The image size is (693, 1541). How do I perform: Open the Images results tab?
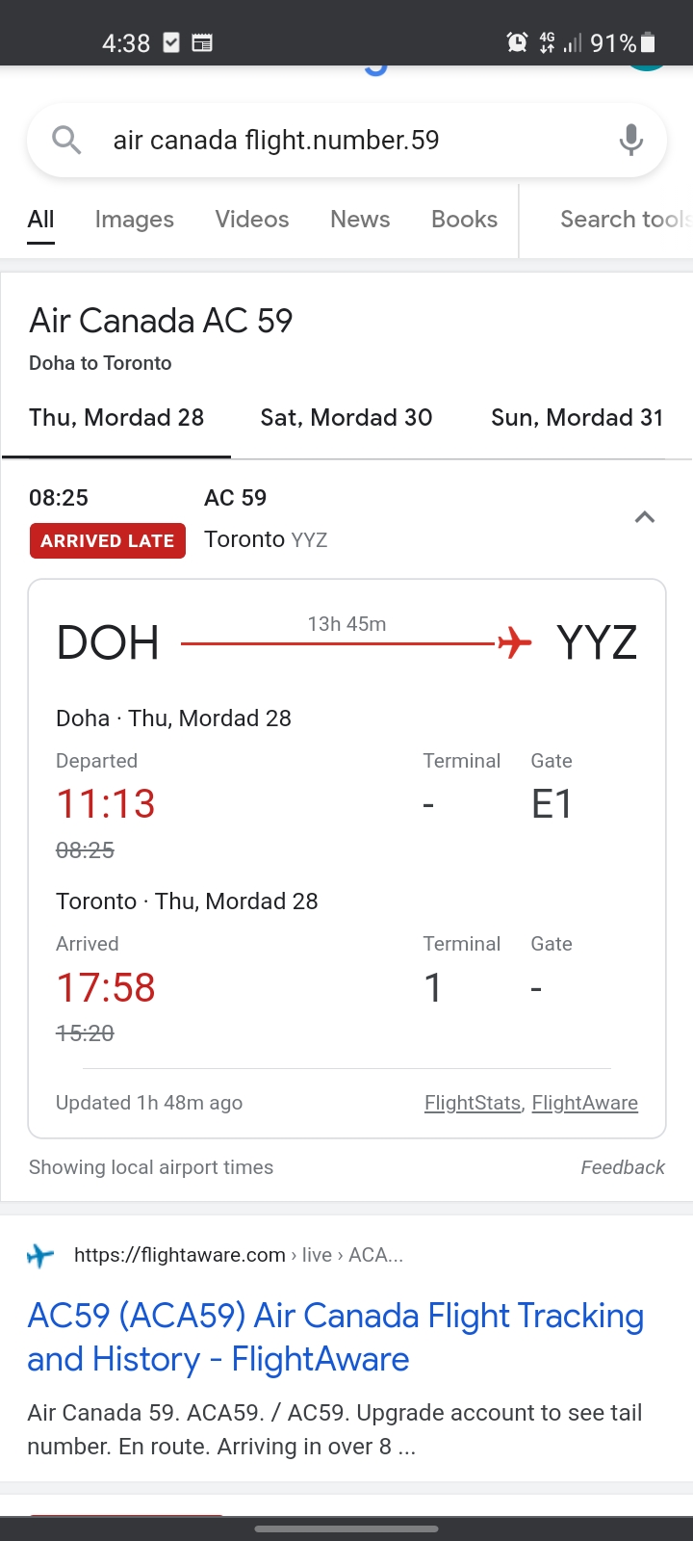[135, 220]
